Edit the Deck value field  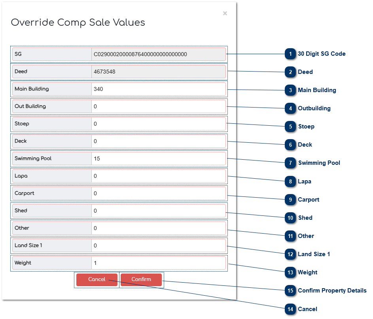pos(159,141)
